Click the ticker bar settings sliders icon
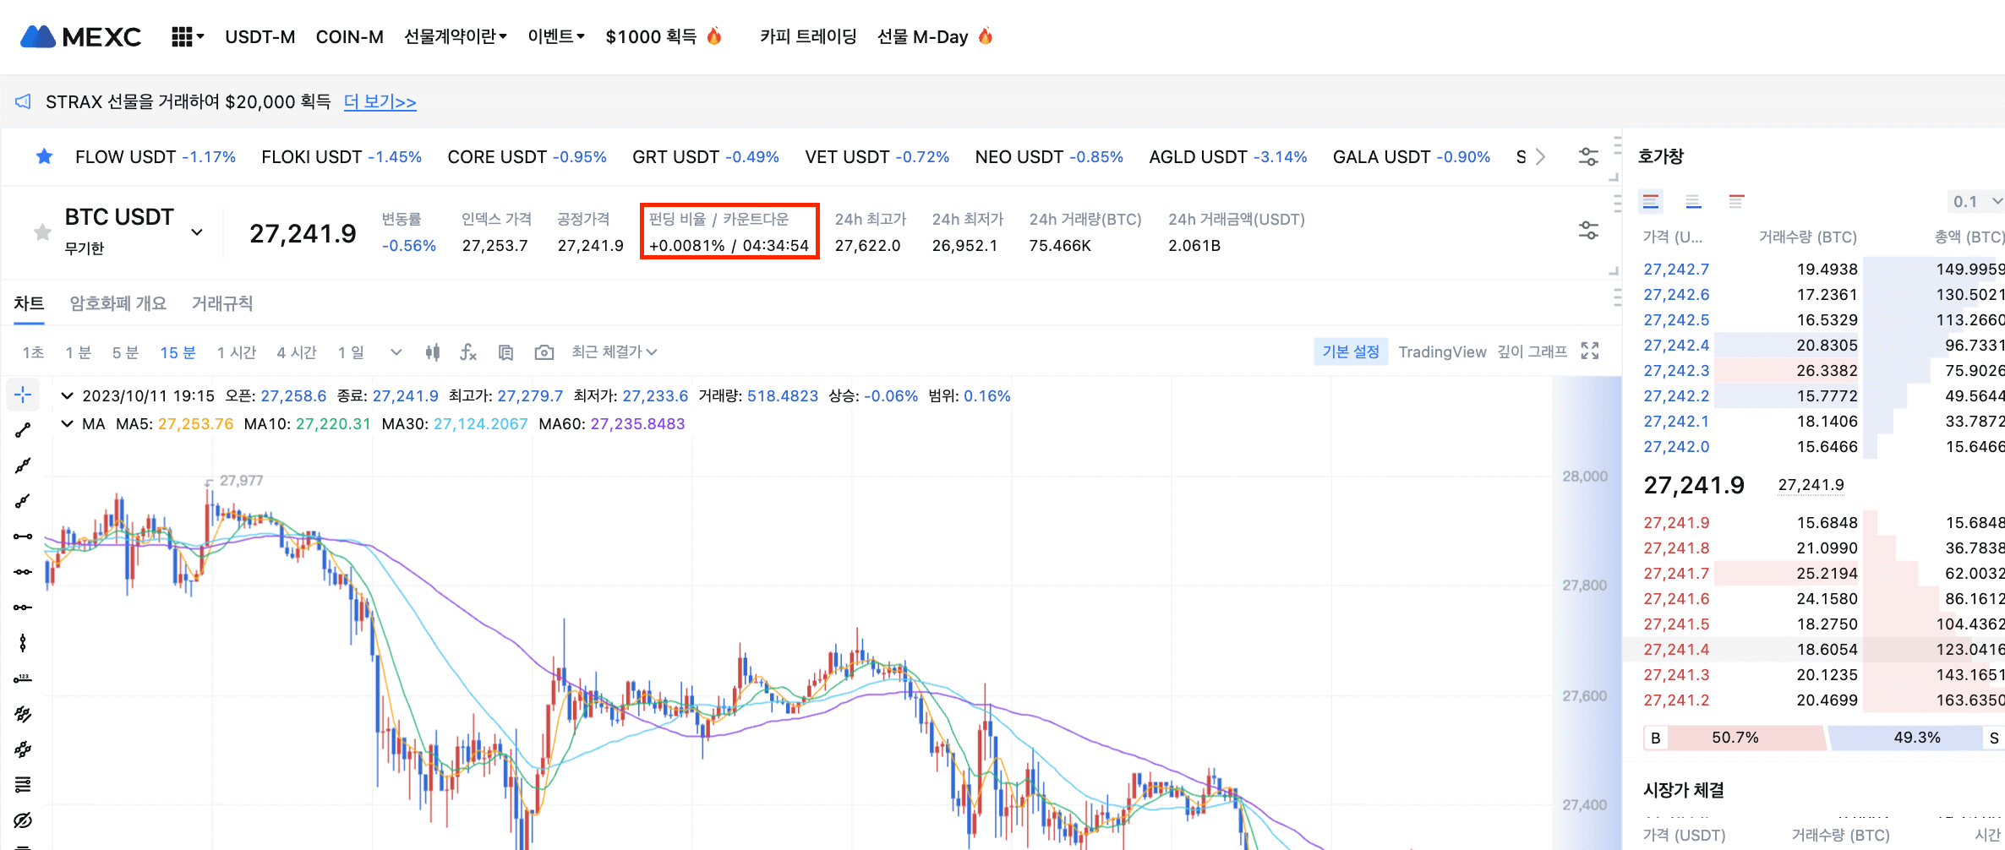This screenshot has height=850, width=2005. (x=1588, y=157)
